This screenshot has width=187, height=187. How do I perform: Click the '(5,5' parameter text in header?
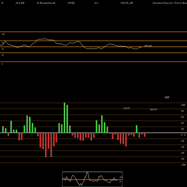coord(96,3)
